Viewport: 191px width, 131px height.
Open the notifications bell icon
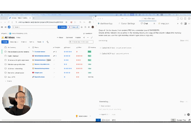tap(82, 27)
